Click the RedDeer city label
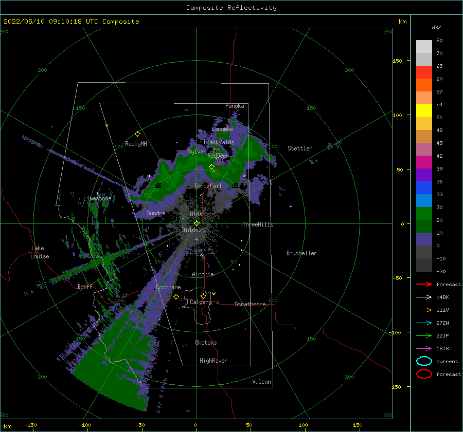This screenshot has height=432, width=463. [x=218, y=156]
